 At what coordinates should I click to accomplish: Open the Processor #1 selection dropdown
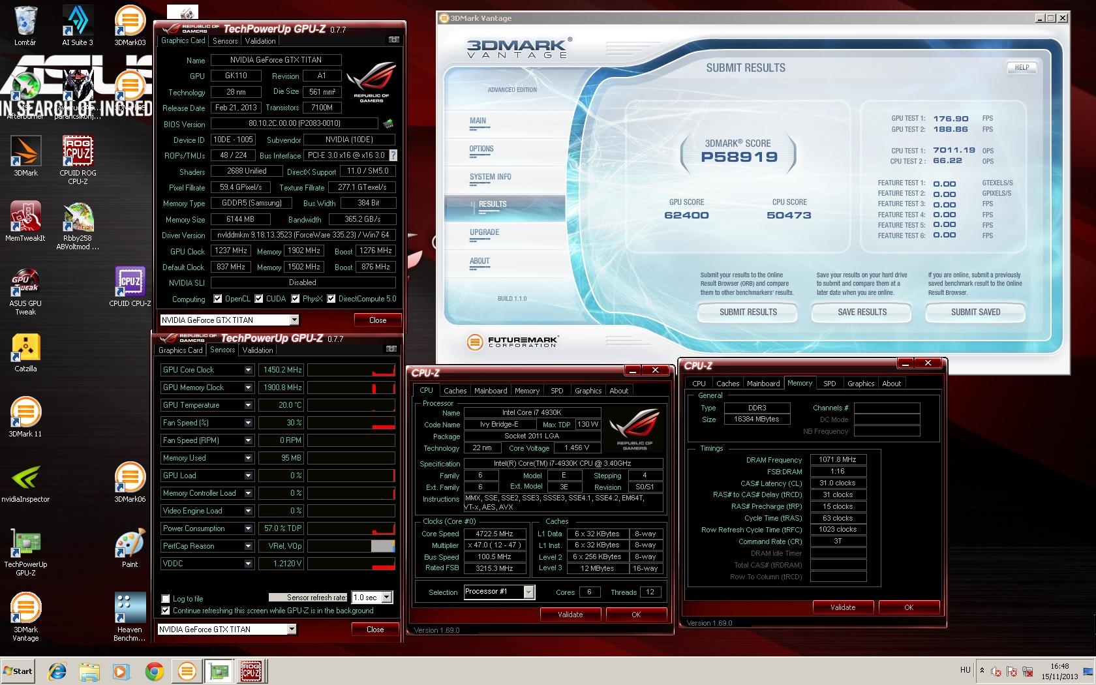tap(528, 592)
